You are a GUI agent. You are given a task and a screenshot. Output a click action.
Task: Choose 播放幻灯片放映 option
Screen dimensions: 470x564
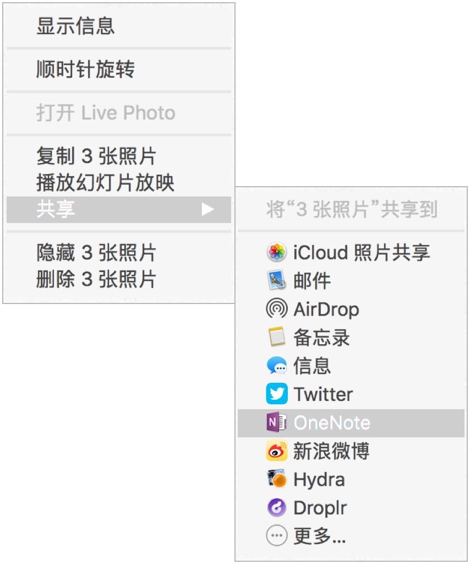(118, 183)
